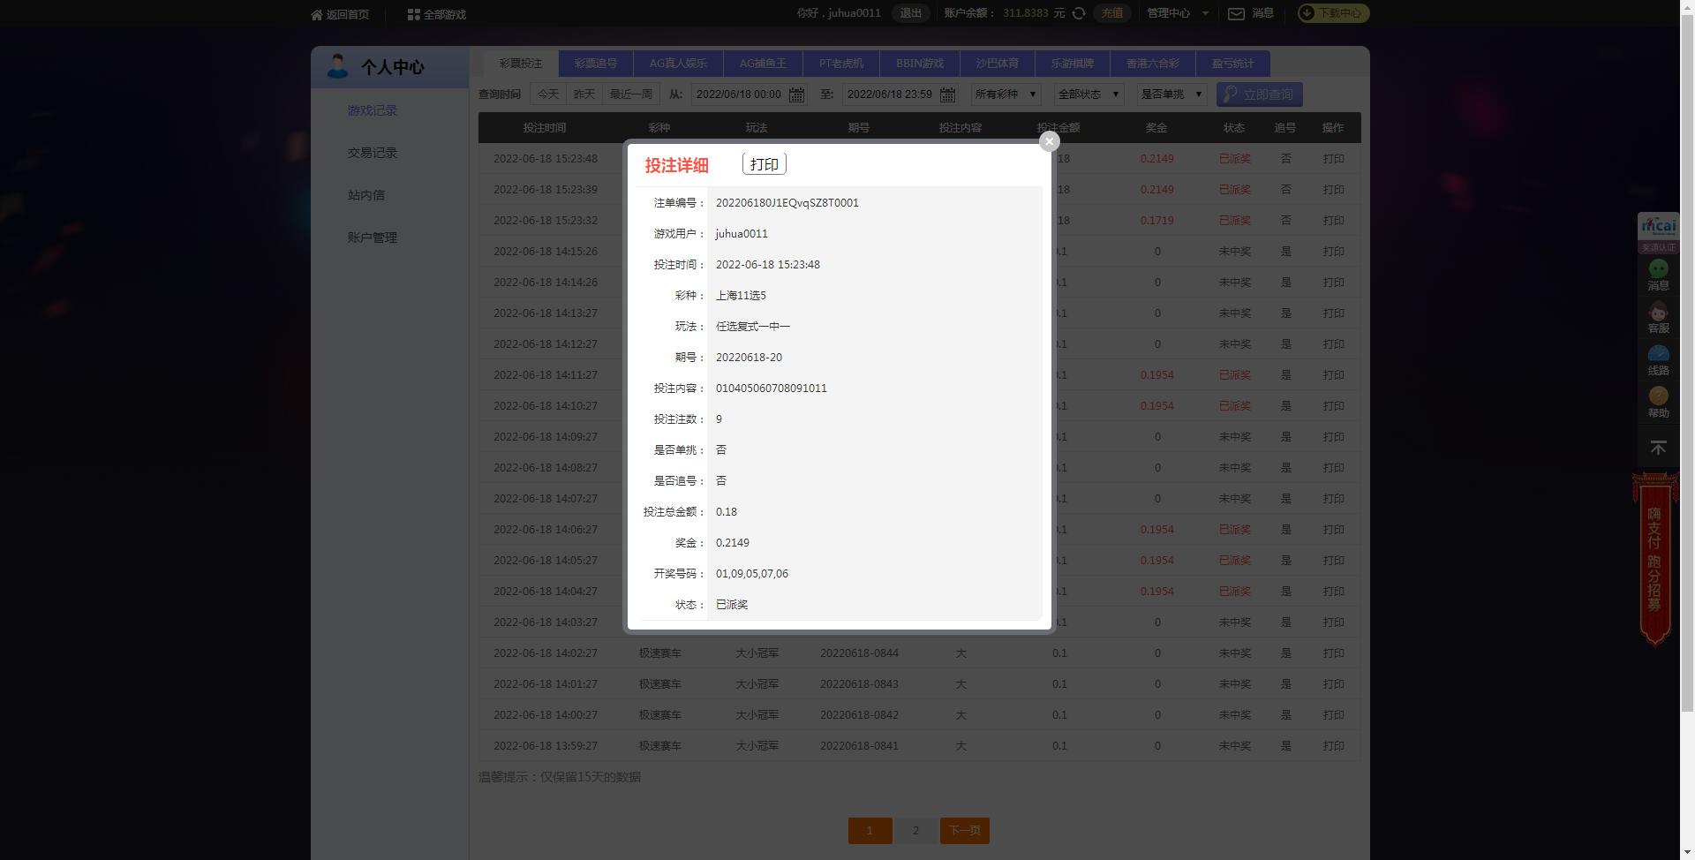Close the 投注详细 dialog
The image size is (1695, 860).
click(1049, 141)
